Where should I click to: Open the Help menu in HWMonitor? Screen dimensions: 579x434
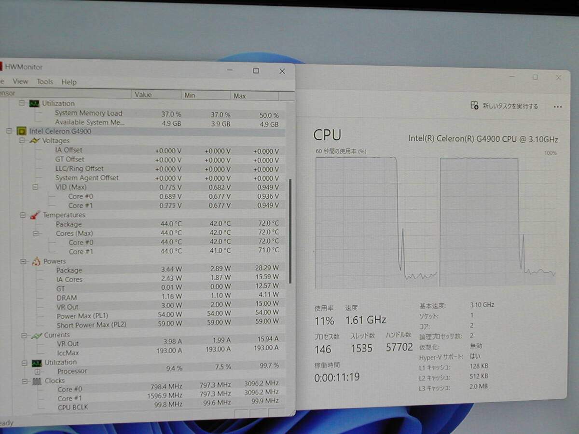click(x=69, y=82)
